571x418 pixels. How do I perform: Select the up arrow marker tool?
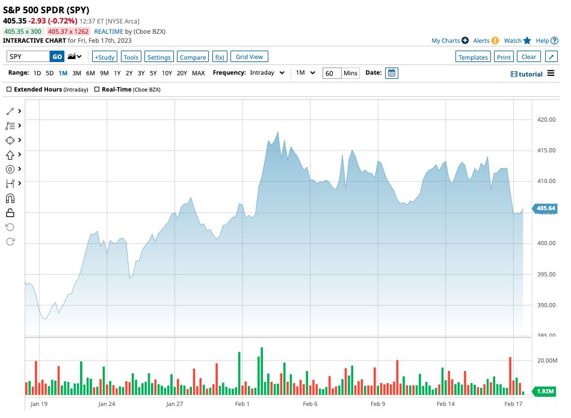(x=10, y=155)
